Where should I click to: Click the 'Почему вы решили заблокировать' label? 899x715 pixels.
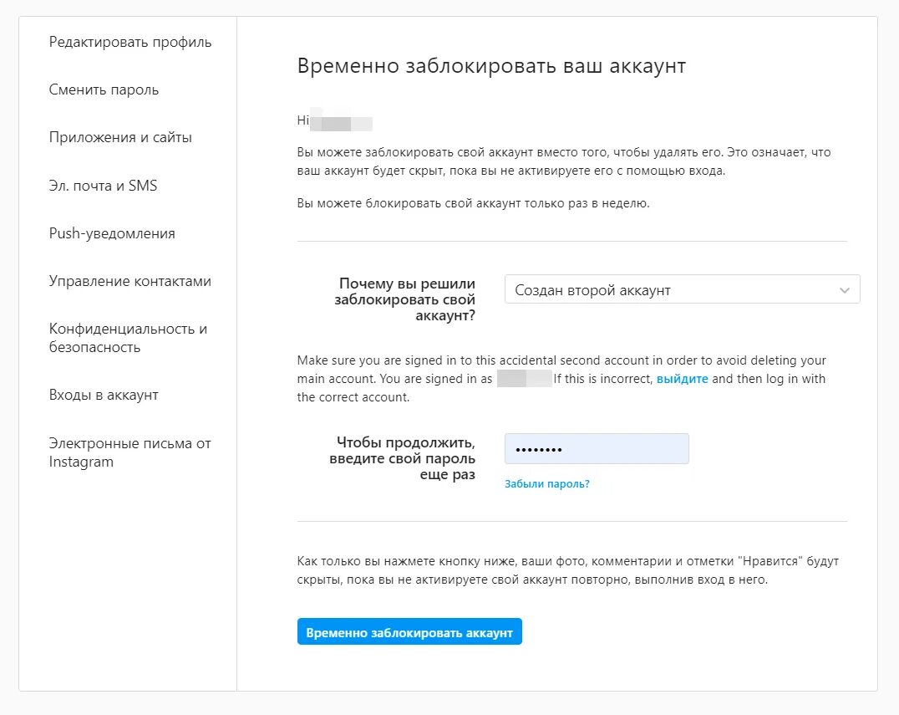pyautogui.click(x=405, y=299)
